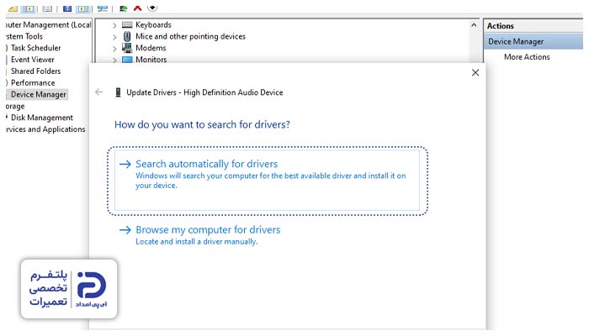Click the circled down-arrow toolbar icon
The width and height of the screenshot is (589, 336).
click(152, 8)
